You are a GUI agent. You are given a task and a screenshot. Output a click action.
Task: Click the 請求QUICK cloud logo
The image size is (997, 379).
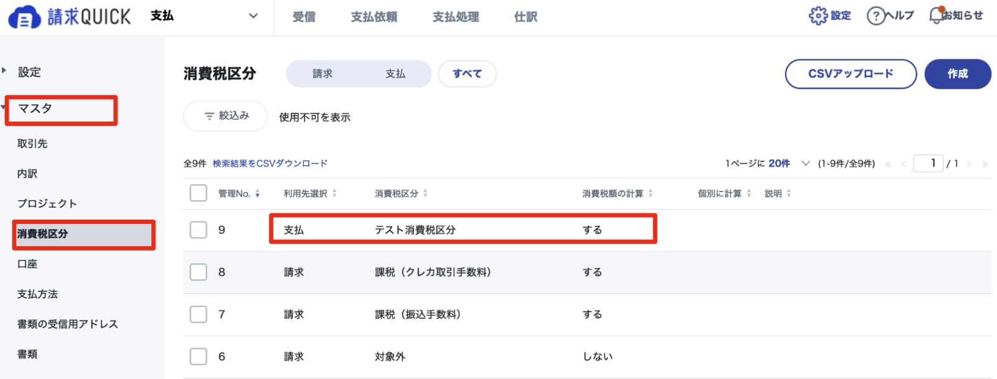pyautogui.click(x=24, y=18)
